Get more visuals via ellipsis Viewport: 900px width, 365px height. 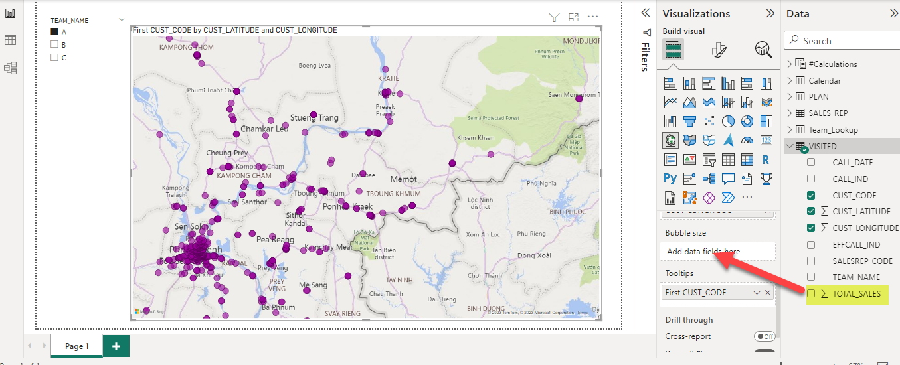coord(747,197)
